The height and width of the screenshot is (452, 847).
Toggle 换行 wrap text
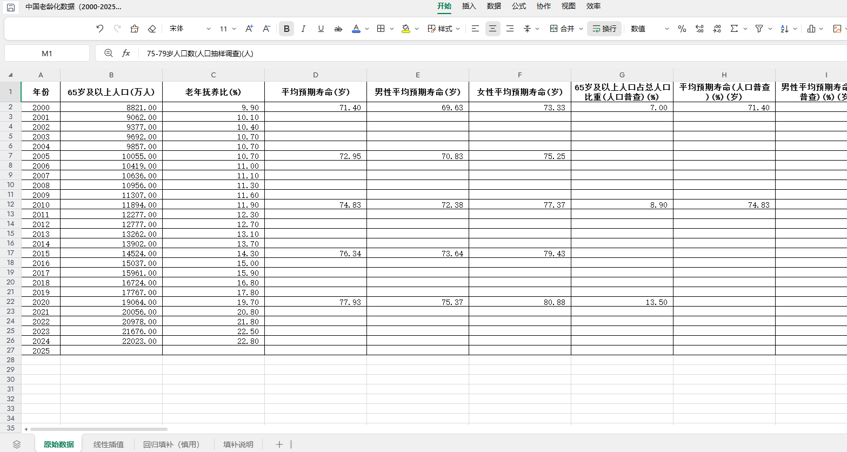[604, 29]
